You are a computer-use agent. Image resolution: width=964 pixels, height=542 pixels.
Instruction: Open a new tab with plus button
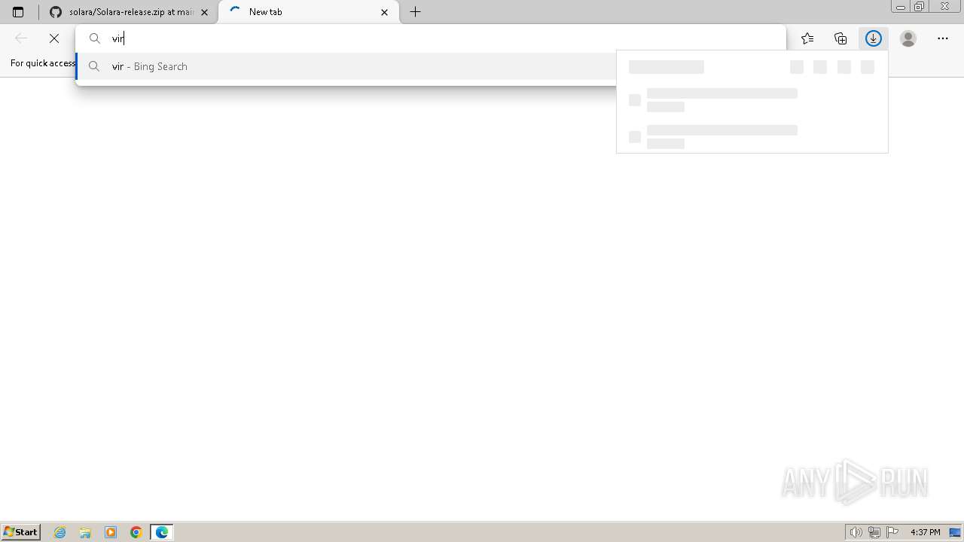coord(415,12)
